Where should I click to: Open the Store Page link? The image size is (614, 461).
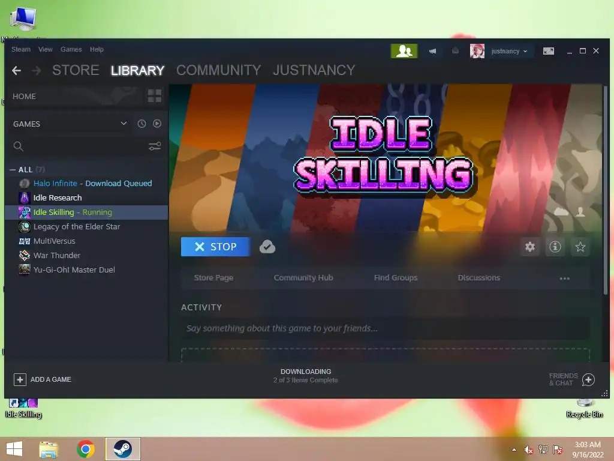tap(213, 277)
